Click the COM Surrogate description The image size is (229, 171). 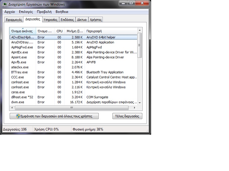click(x=97, y=97)
